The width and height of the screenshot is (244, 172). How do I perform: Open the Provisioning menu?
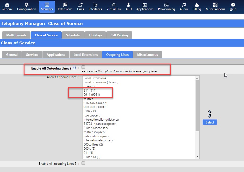point(166,7)
